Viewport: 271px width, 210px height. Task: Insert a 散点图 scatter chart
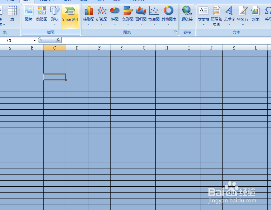[x=154, y=16]
